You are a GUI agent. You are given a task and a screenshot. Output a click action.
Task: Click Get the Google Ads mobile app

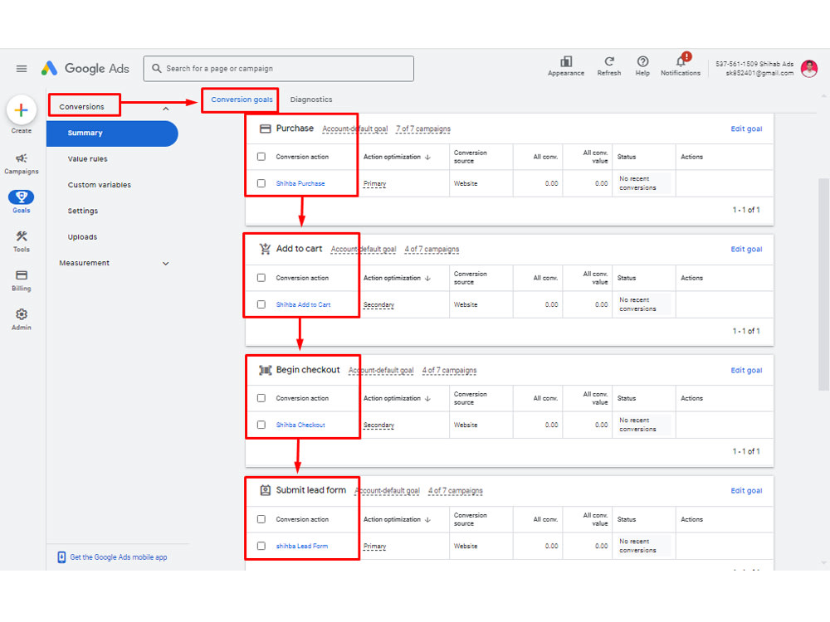pos(119,557)
